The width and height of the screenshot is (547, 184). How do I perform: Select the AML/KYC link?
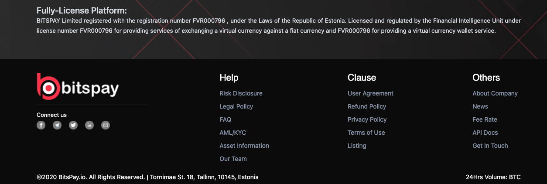pos(232,133)
